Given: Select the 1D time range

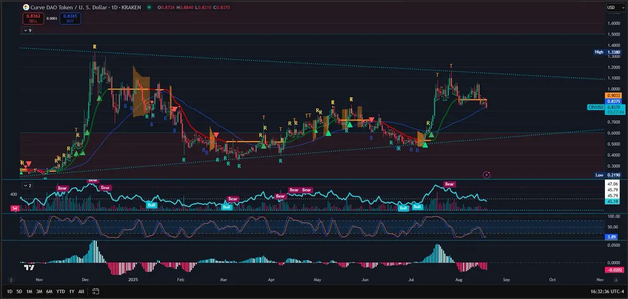Looking at the screenshot, I should click(8, 291).
